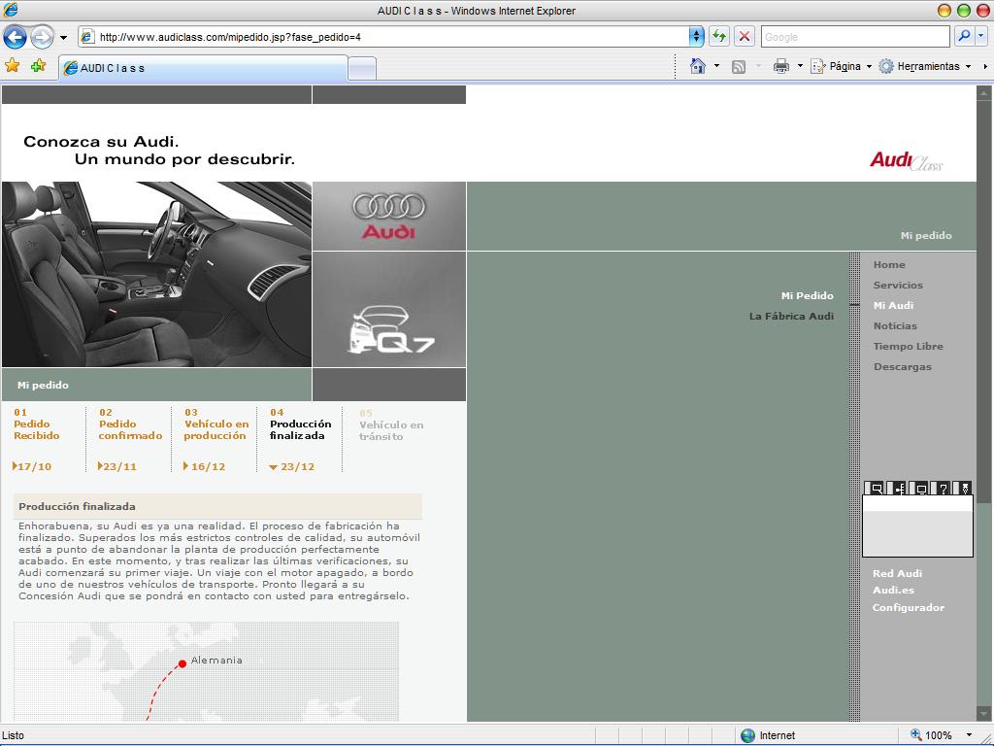Click step 05 Vehículo en tránsito
This screenshot has height=746, width=994.
(x=390, y=424)
